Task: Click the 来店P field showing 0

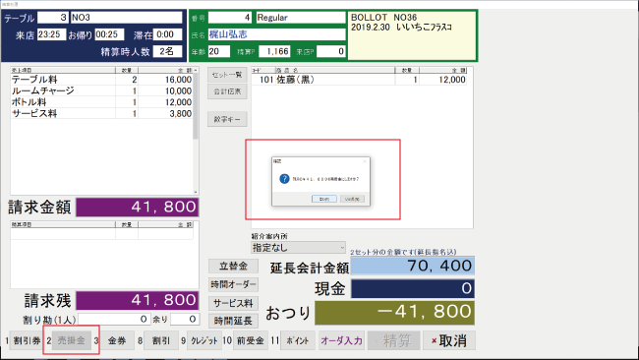Action: pos(331,51)
